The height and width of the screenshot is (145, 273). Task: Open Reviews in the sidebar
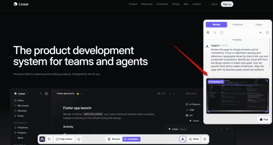[x=20, y=111]
